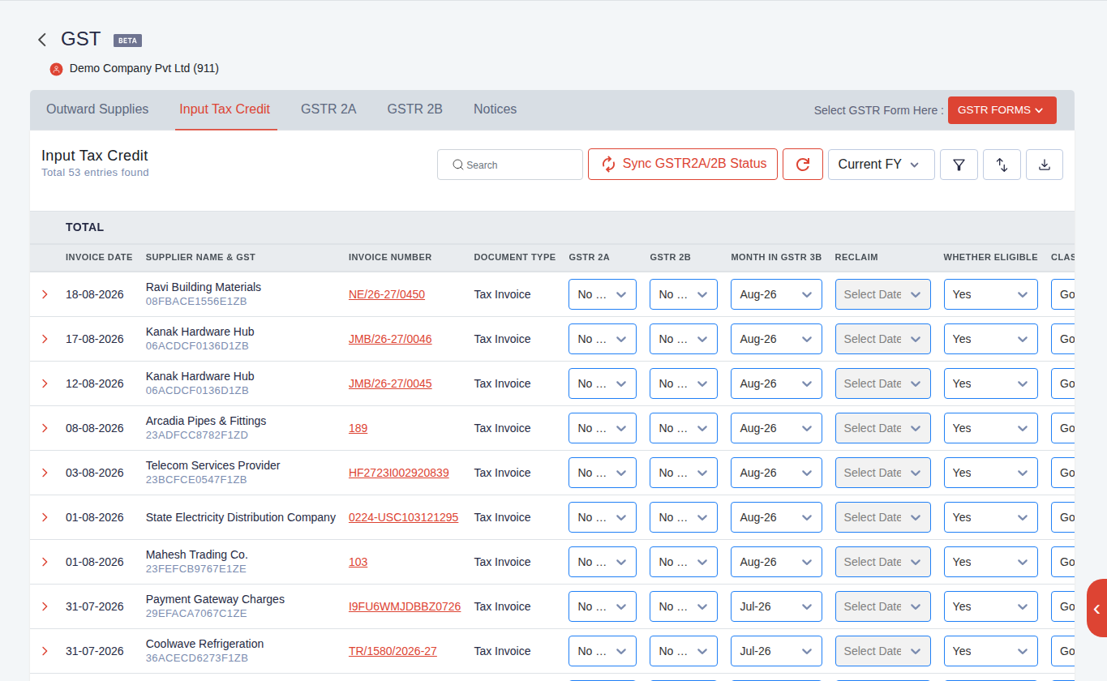Screen dimensions: 1107x681
Task: Open the GSTR 2A tab
Action: (328, 109)
